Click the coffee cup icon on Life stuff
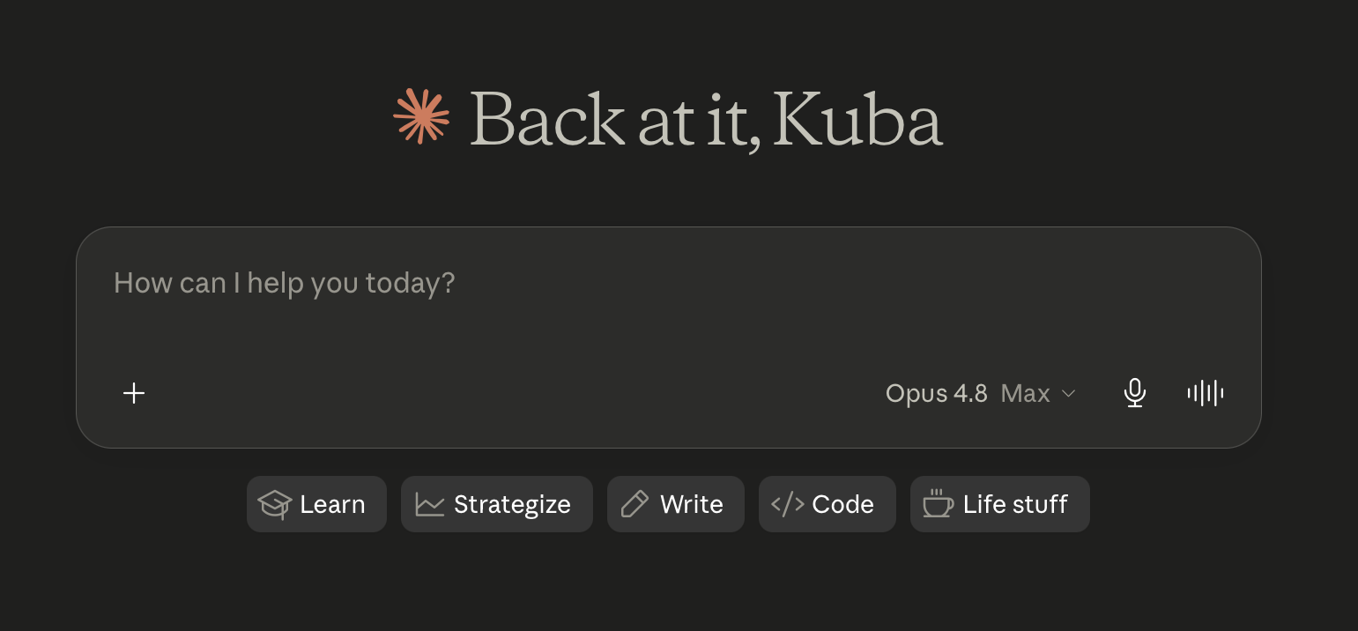The width and height of the screenshot is (1358, 631). click(x=938, y=503)
